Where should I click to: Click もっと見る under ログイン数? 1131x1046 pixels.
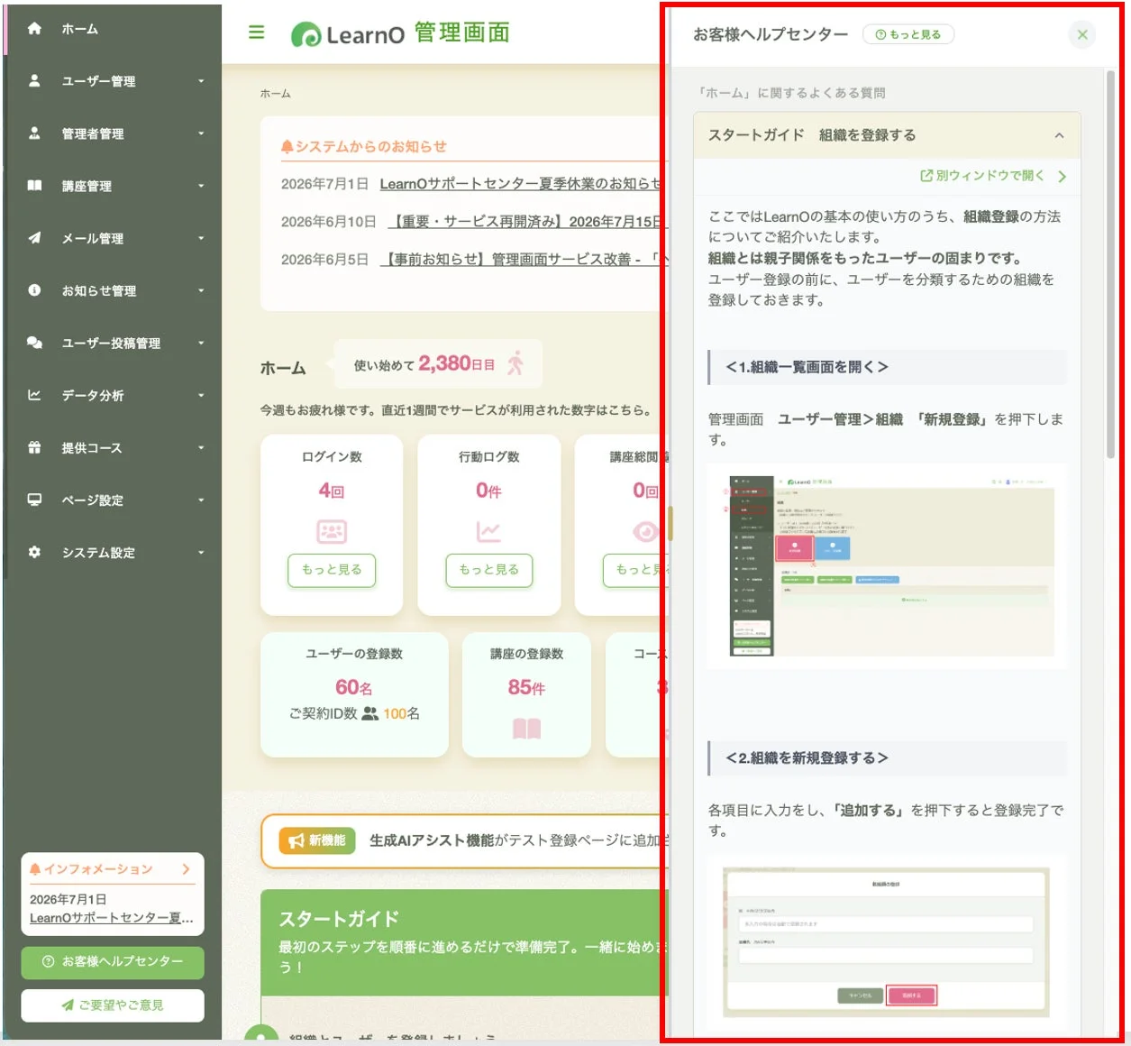click(332, 570)
